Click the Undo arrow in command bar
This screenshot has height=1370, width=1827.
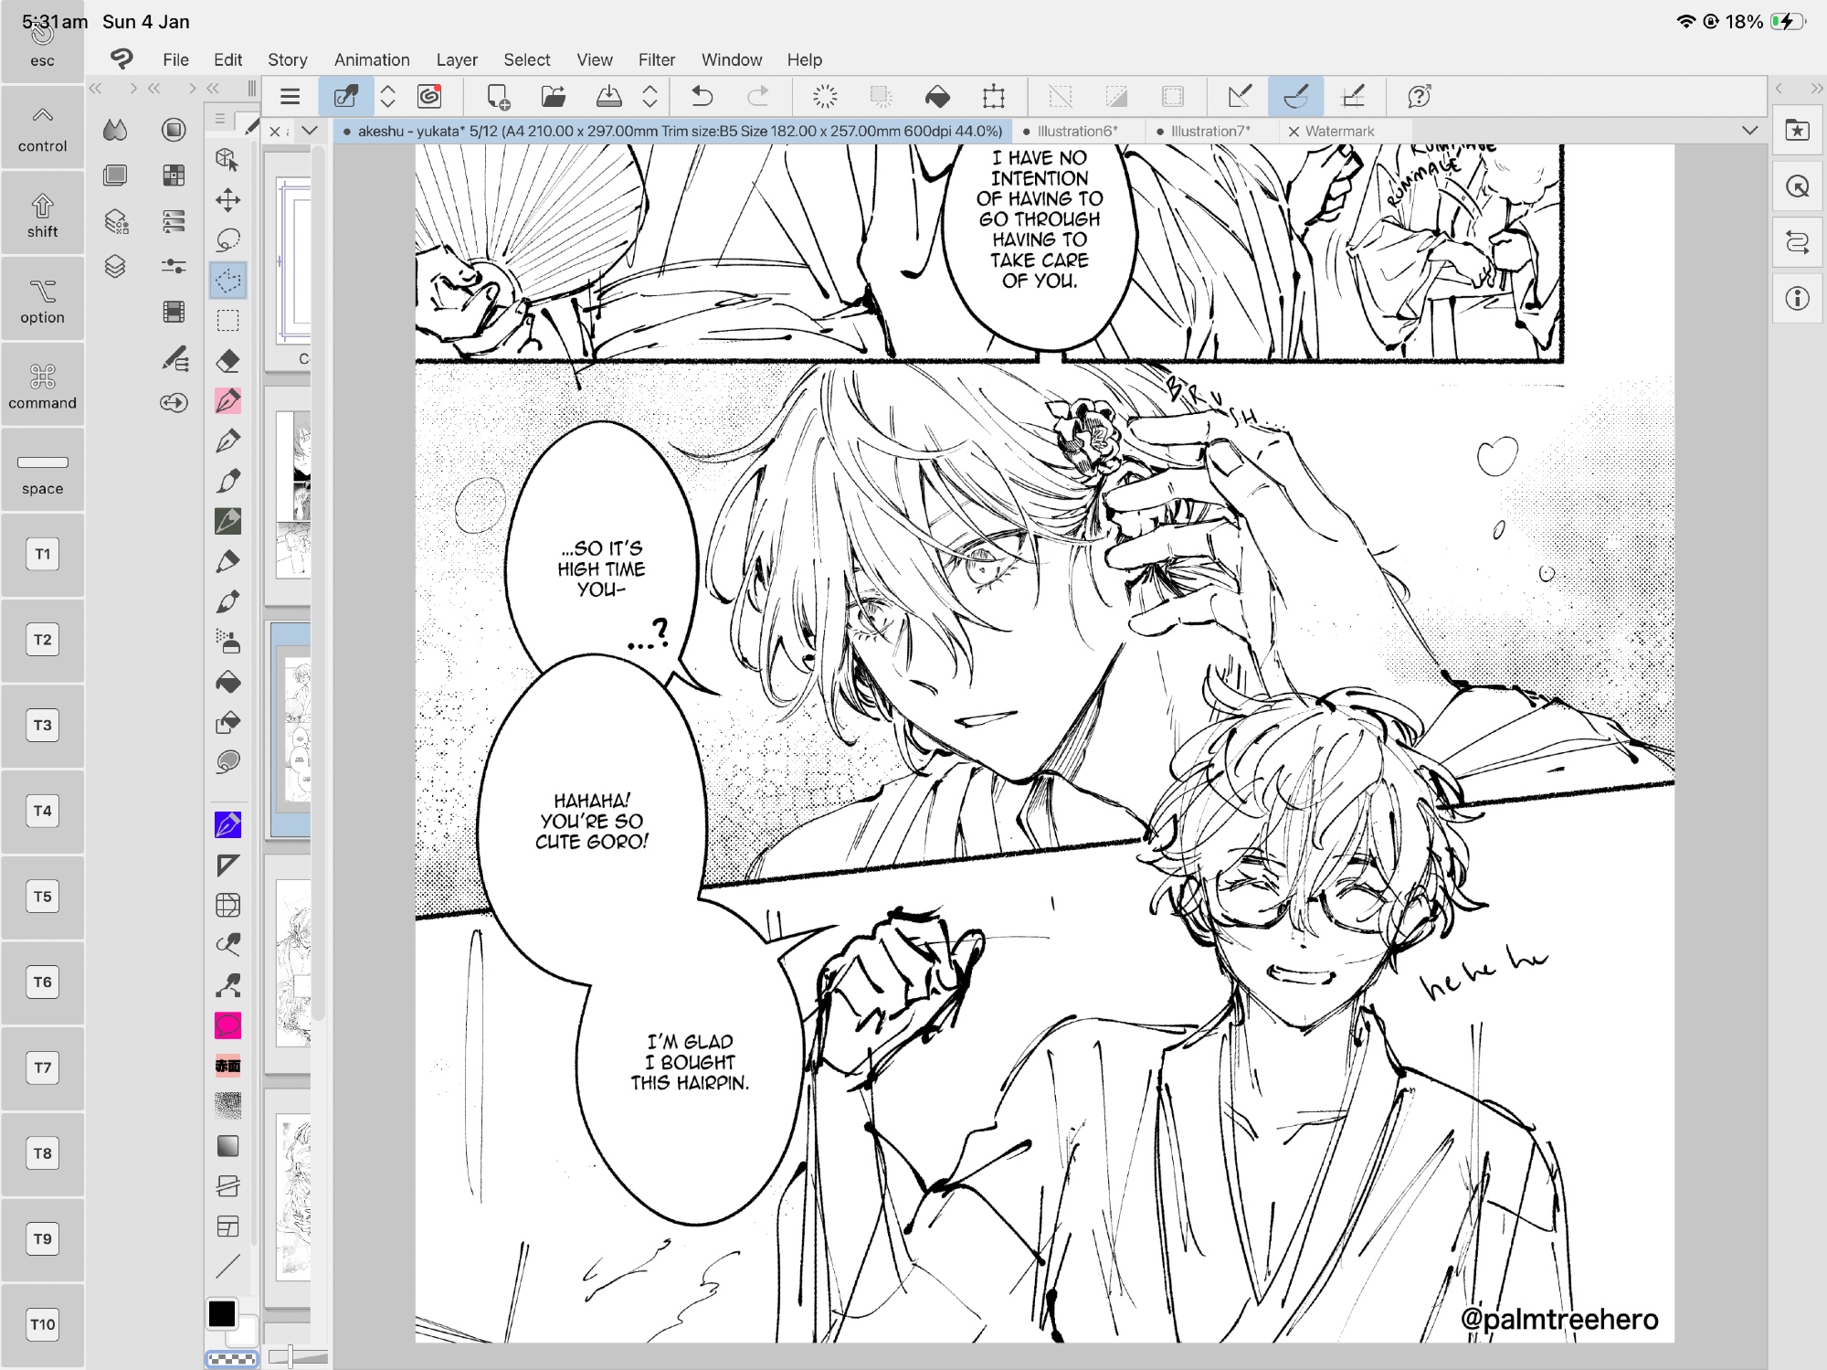[702, 96]
